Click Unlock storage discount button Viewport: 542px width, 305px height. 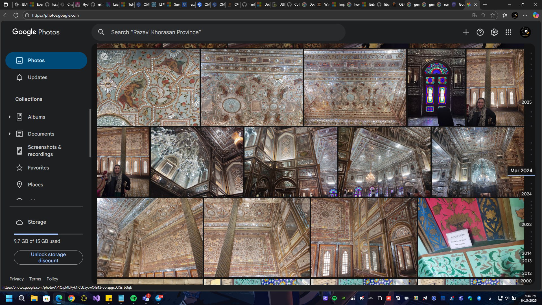(48, 258)
